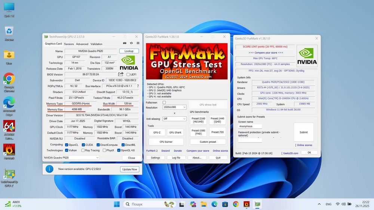Switch to the Sensors tab
Viewport: 374px width, 210px height.
[69, 44]
